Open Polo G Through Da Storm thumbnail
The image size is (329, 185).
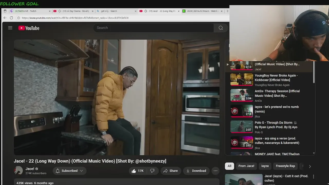(242, 127)
